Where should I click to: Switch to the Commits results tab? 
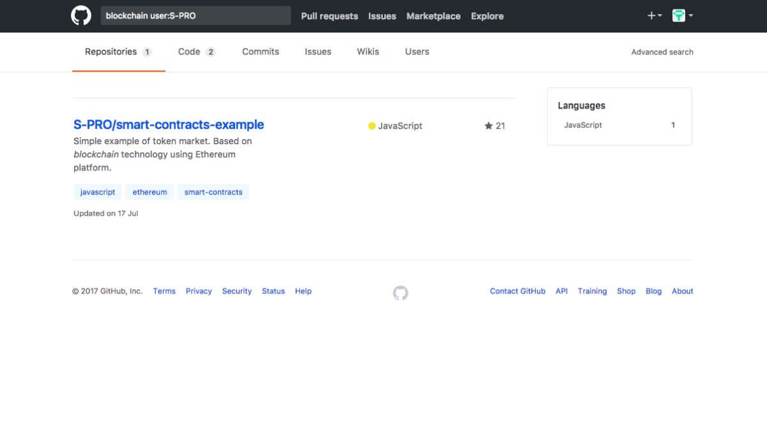coord(260,52)
